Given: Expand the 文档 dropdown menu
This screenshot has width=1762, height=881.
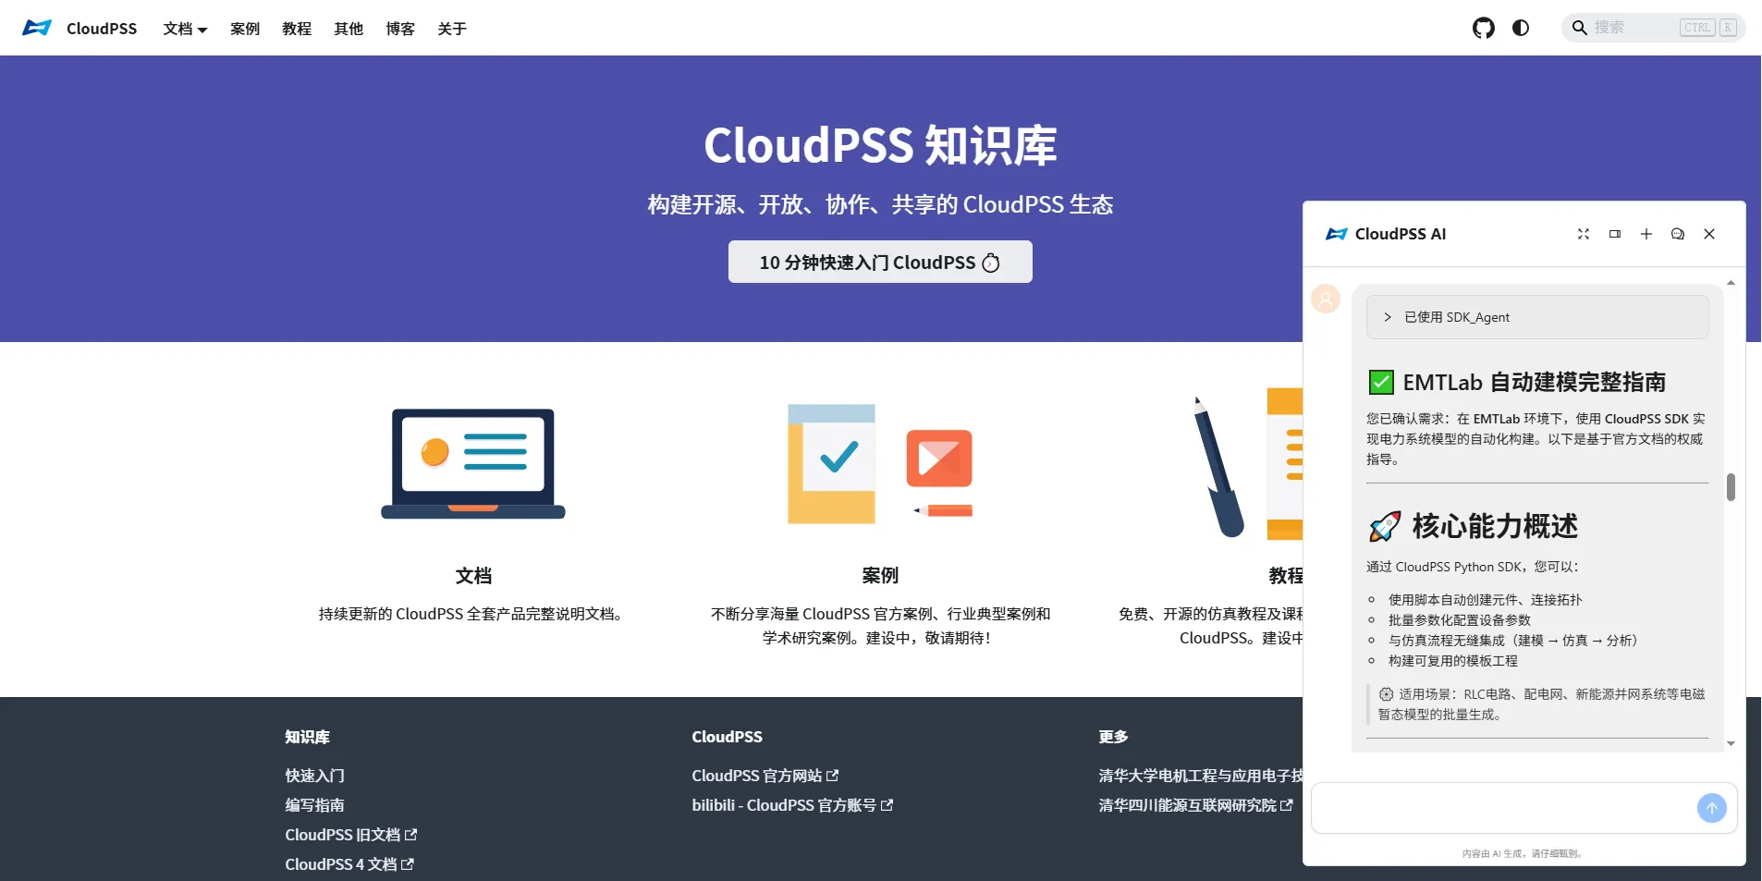Looking at the screenshot, I should pyautogui.click(x=185, y=29).
